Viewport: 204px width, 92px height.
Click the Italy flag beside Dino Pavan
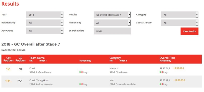coord(161,72)
